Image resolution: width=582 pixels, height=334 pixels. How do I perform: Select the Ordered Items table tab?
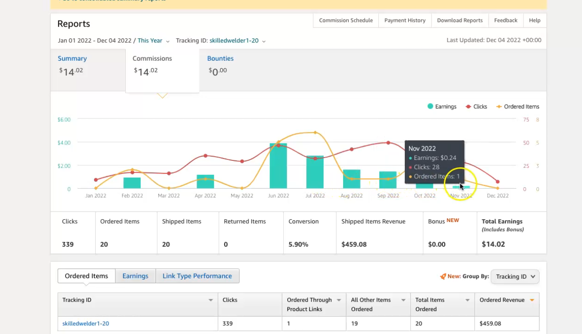point(86,276)
